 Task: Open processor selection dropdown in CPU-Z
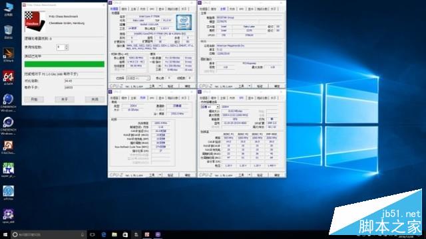[138, 78]
